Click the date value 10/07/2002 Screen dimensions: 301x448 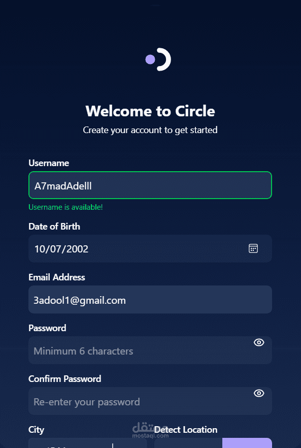point(61,249)
